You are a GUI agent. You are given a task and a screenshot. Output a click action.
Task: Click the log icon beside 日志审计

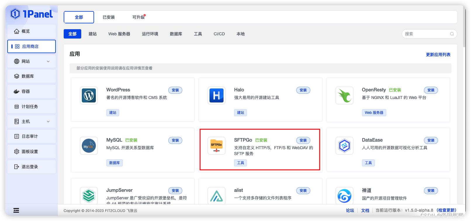coord(17,136)
